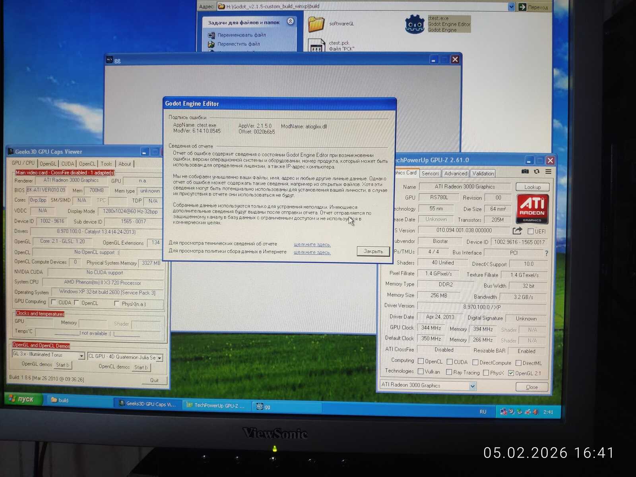Switch to the Advanced tab in GPU-Z
Screen dimensions: 636x477
pos(456,173)
